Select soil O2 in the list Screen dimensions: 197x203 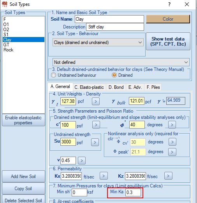click(23, 30)
